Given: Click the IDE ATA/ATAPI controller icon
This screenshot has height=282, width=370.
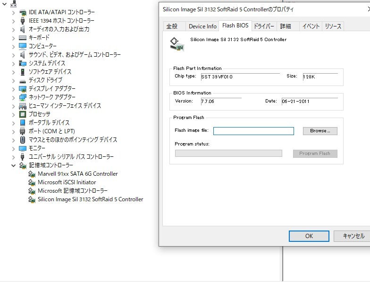Looking at the screenshot, I should click(23, 12).
